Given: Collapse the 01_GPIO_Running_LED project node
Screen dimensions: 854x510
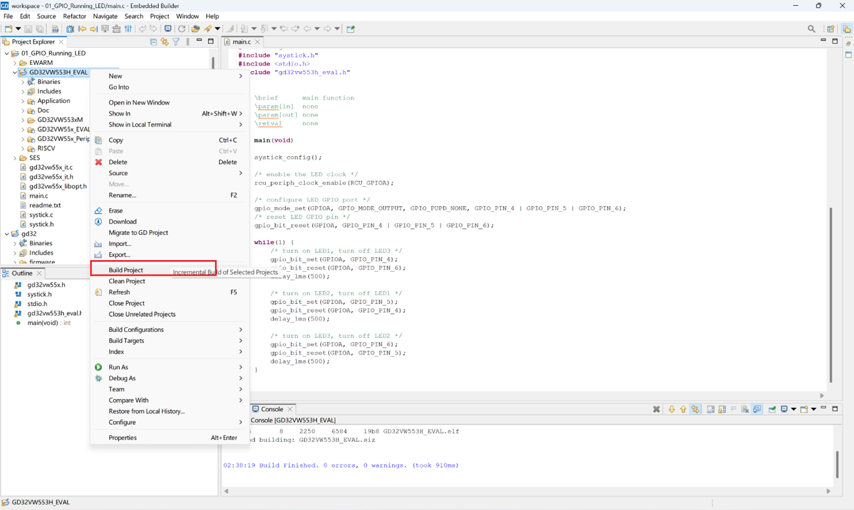Looking at the screenshot, I should click(x=7, y=53).
